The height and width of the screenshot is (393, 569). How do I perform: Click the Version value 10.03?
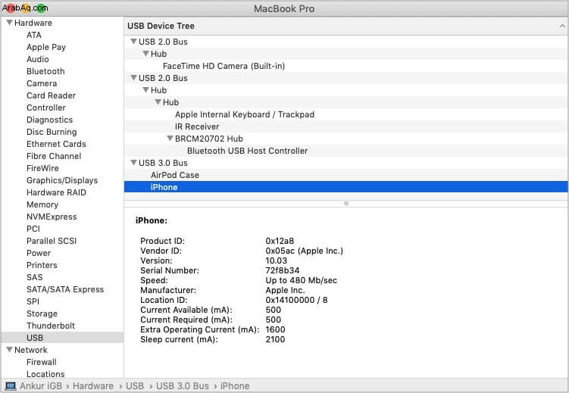coord(276,260)
